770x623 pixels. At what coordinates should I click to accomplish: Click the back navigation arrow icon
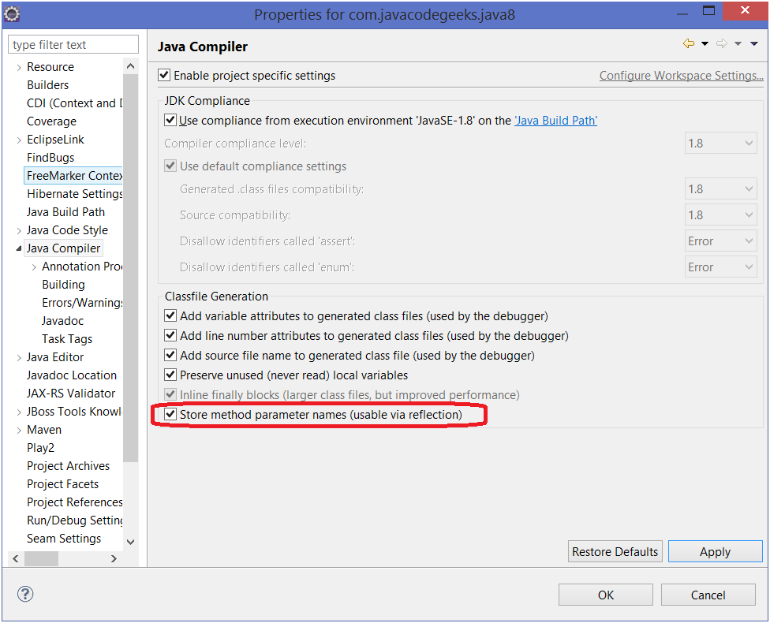(x=689, y=43)
